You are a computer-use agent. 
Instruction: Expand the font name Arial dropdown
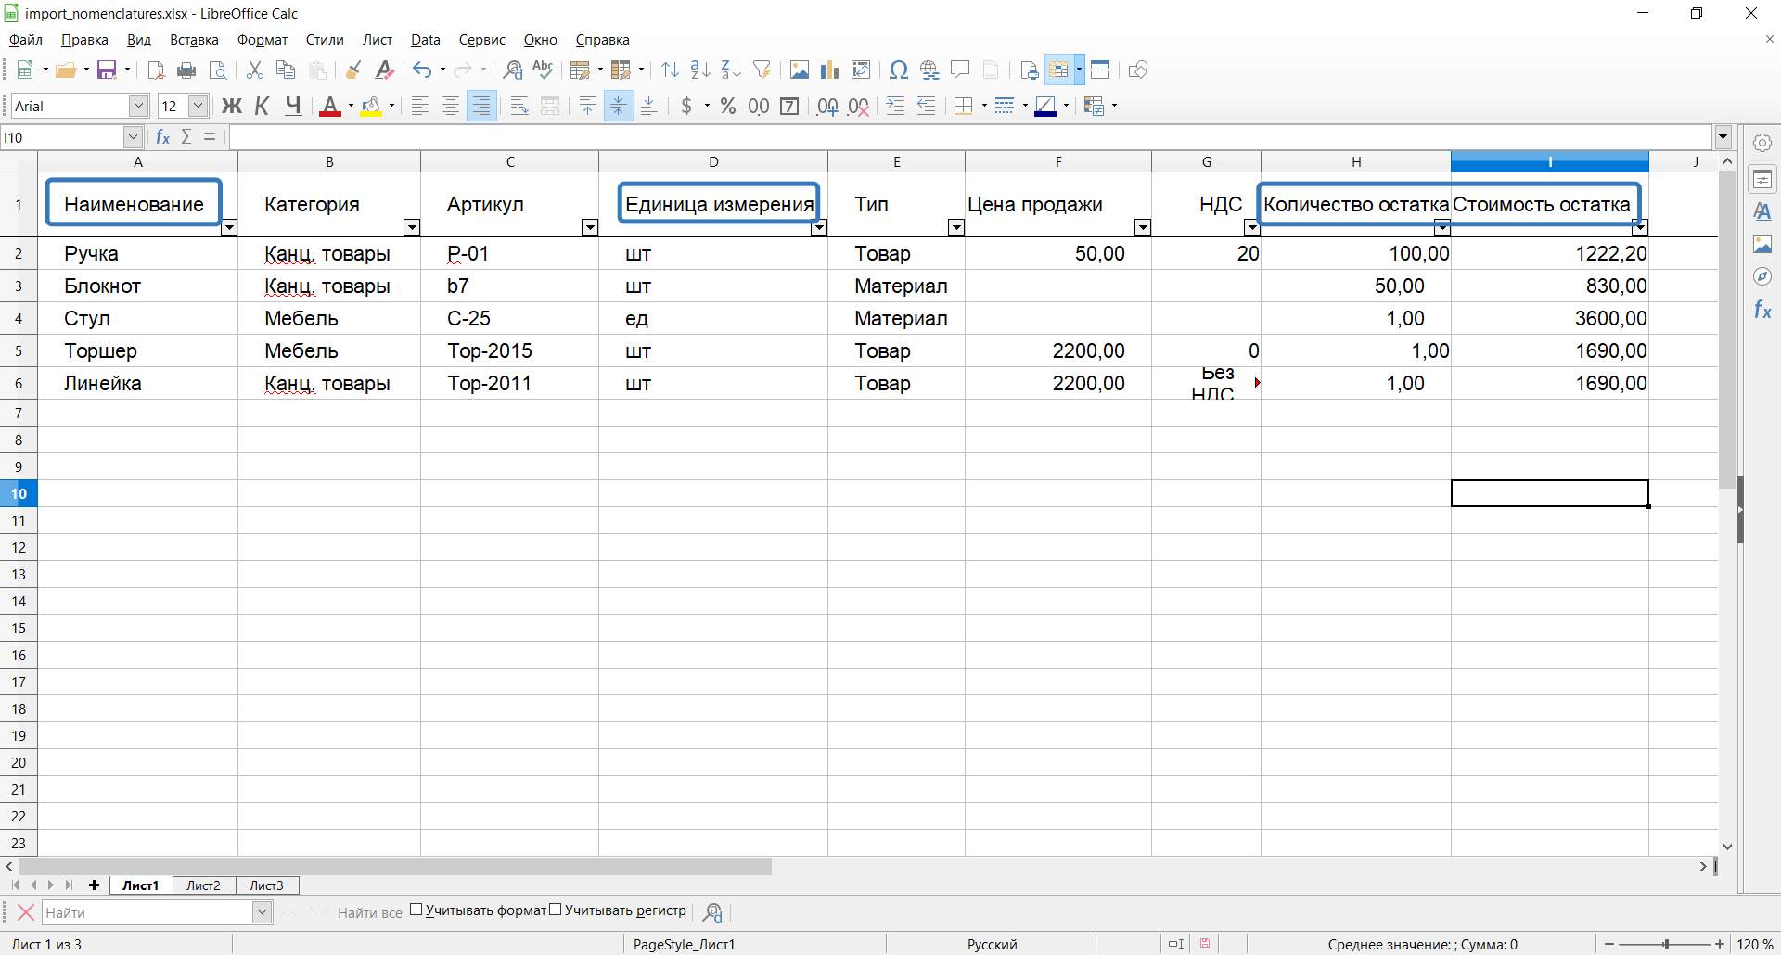click(138, 107)
